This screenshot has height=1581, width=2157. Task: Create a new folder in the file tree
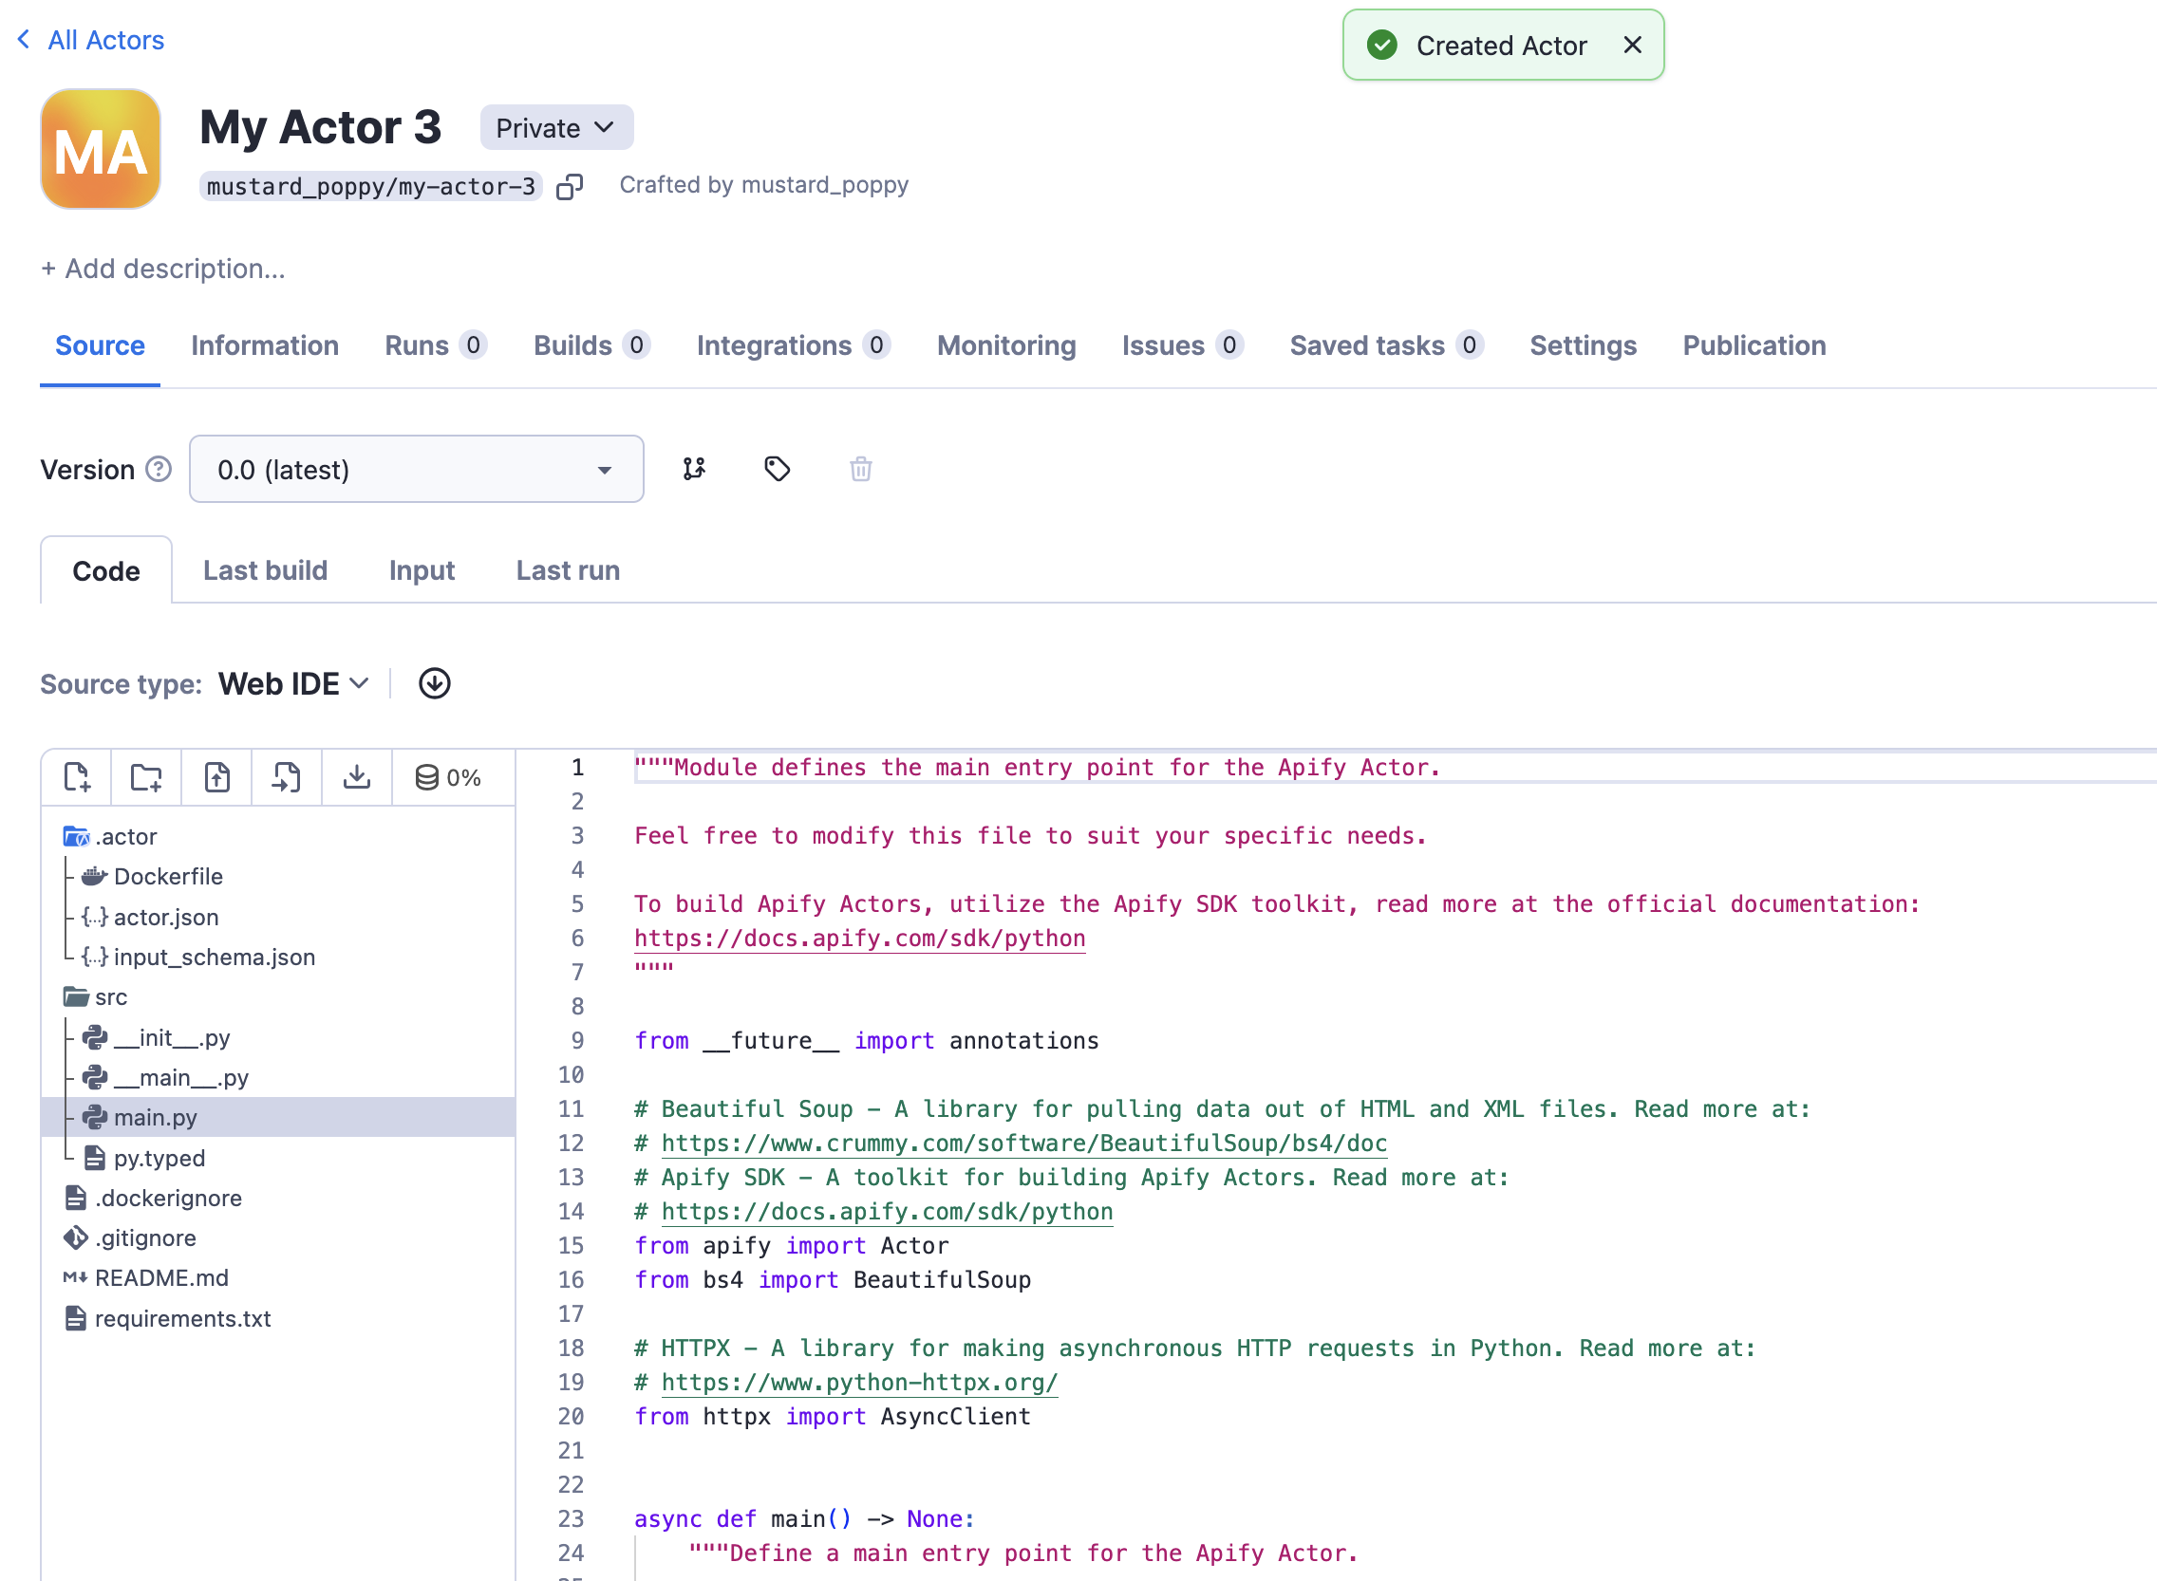(x=145, y=777)
